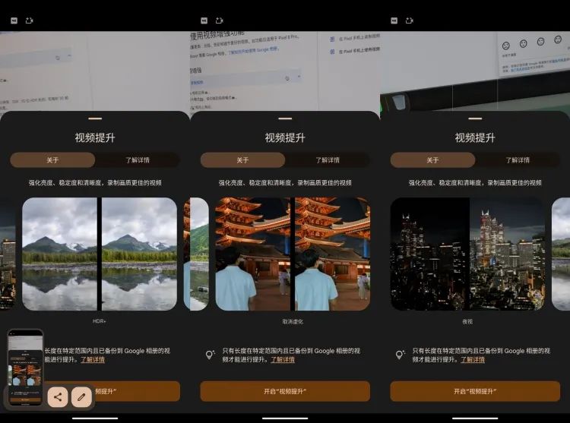
Task: Tap the 取消虚化 caption under the pagoda preview
Action: tap(293, 321)
